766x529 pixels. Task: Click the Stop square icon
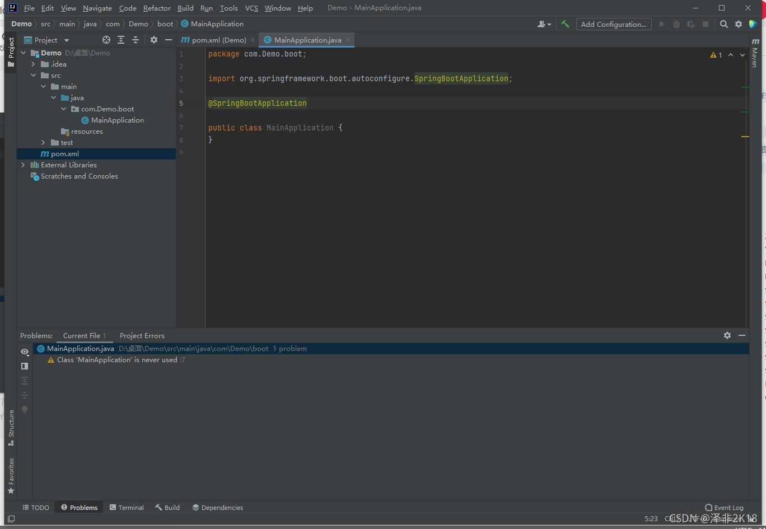tap(706, 24)
